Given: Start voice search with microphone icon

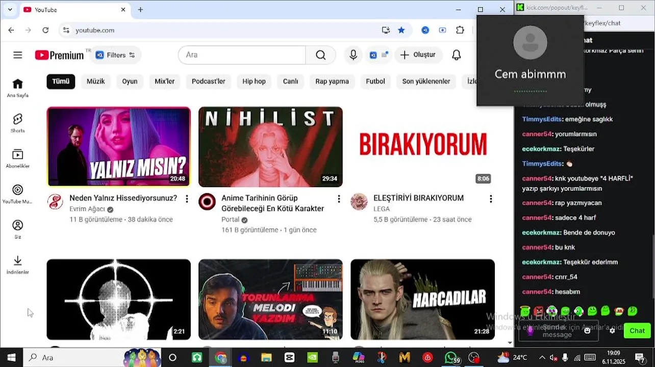Looking at the screenshot, I should (x=353, y=55).
